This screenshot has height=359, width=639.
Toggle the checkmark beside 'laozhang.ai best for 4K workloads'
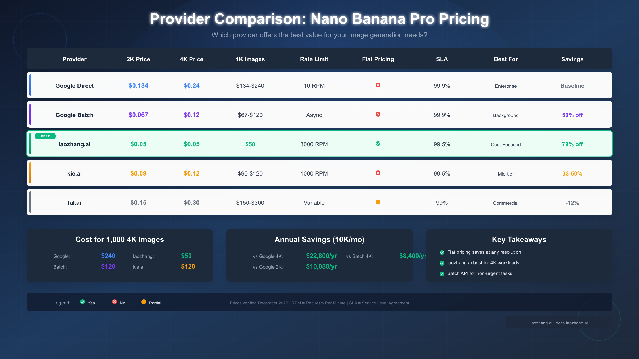[442, 263]
